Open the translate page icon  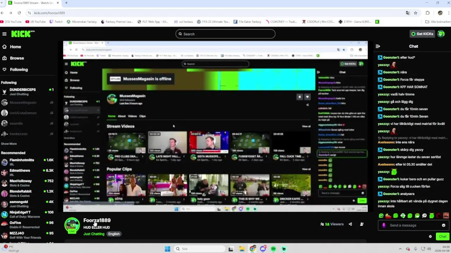click(x=408, y=13)
